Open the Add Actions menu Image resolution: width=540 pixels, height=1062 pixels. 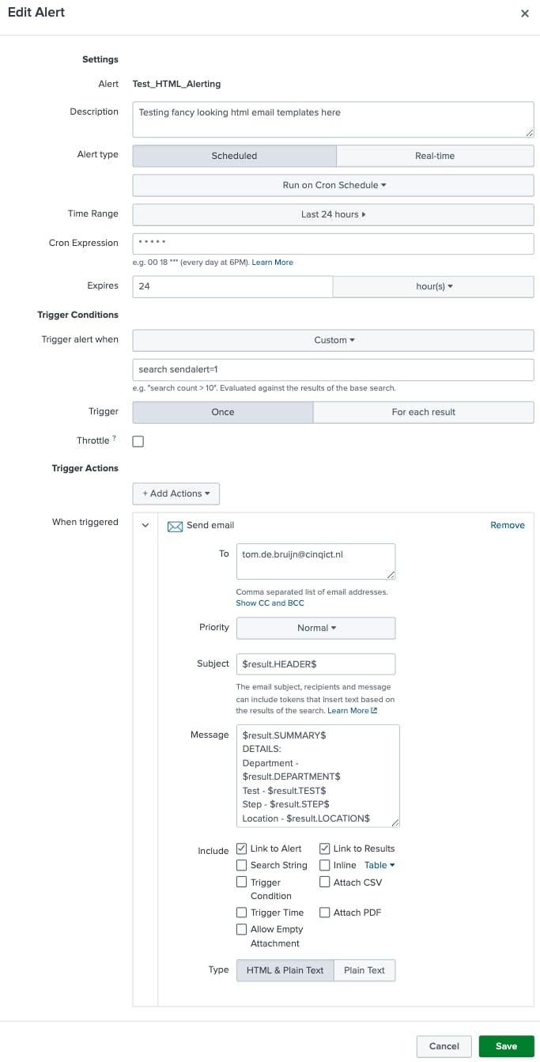176,493
